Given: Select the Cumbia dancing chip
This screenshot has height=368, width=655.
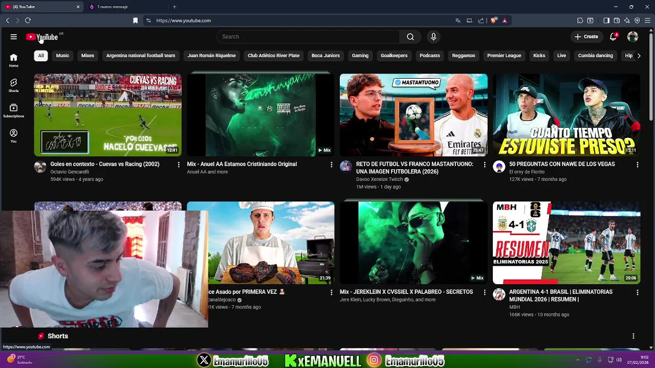Looking at the screenshot, I should point(595,56).
